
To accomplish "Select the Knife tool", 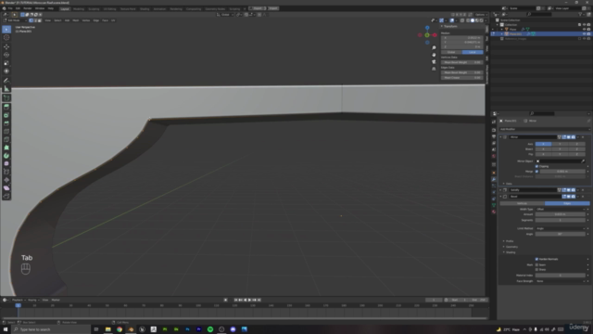I will coord(6,140).
